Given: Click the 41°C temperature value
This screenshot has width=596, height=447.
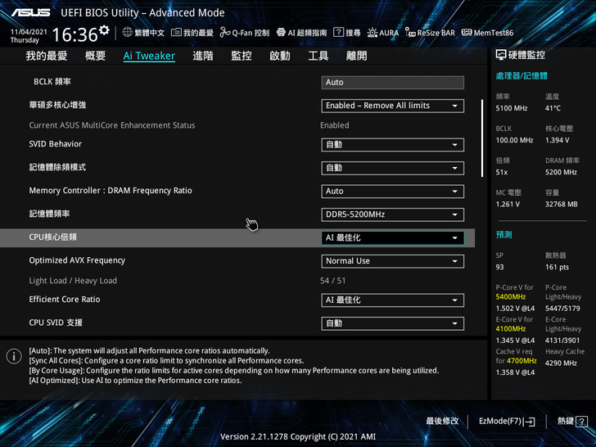Looking at the screenshot, I should click(x=553, y=108).
